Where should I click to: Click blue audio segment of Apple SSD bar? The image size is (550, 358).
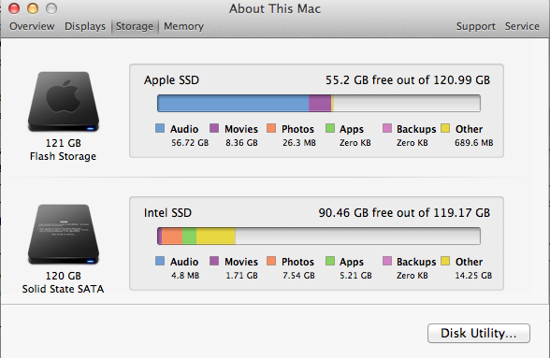point(233,104)
